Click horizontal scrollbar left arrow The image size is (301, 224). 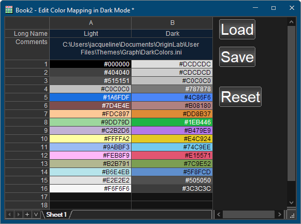219,214
